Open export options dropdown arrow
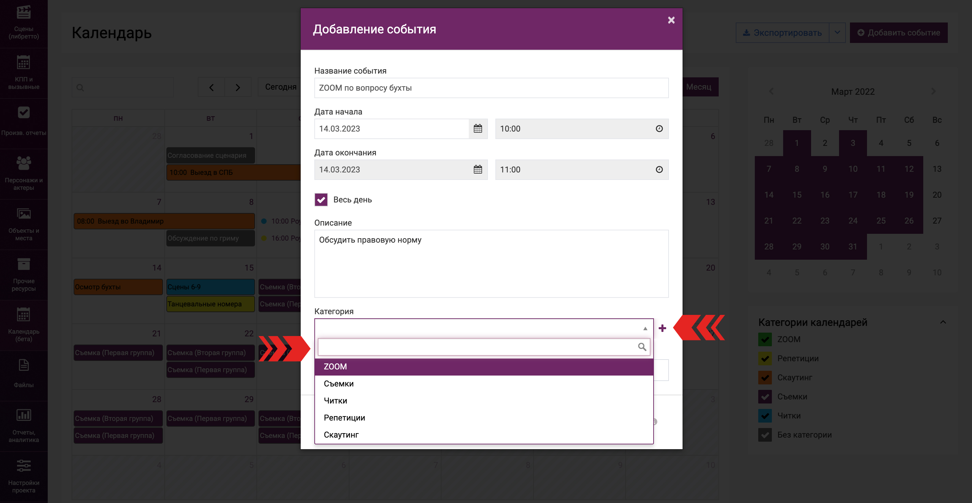Screen dimensions: 972x503 pos(837,32)
